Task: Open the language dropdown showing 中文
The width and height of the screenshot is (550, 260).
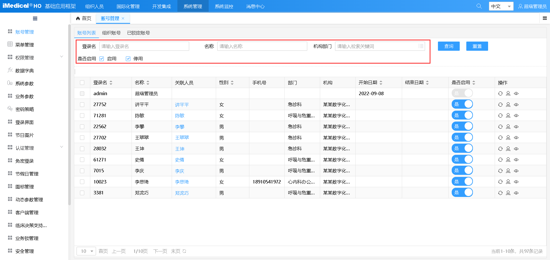Action: 501,6
